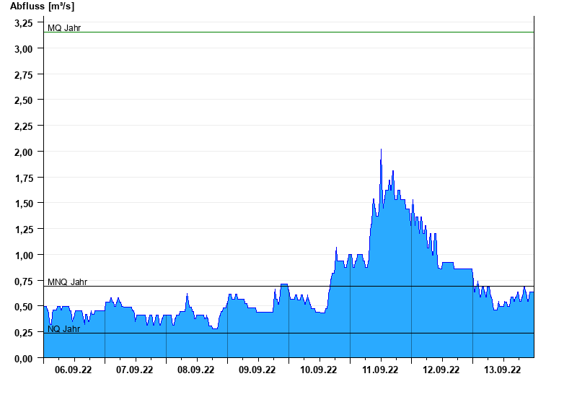Click the 06.09.22 date label

(74, 370)
